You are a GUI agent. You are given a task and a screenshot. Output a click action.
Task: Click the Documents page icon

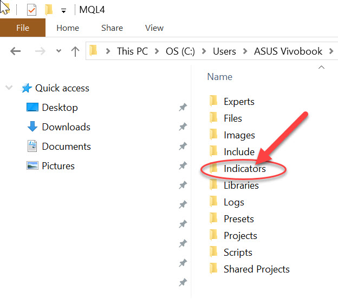[x=32, y=146]
